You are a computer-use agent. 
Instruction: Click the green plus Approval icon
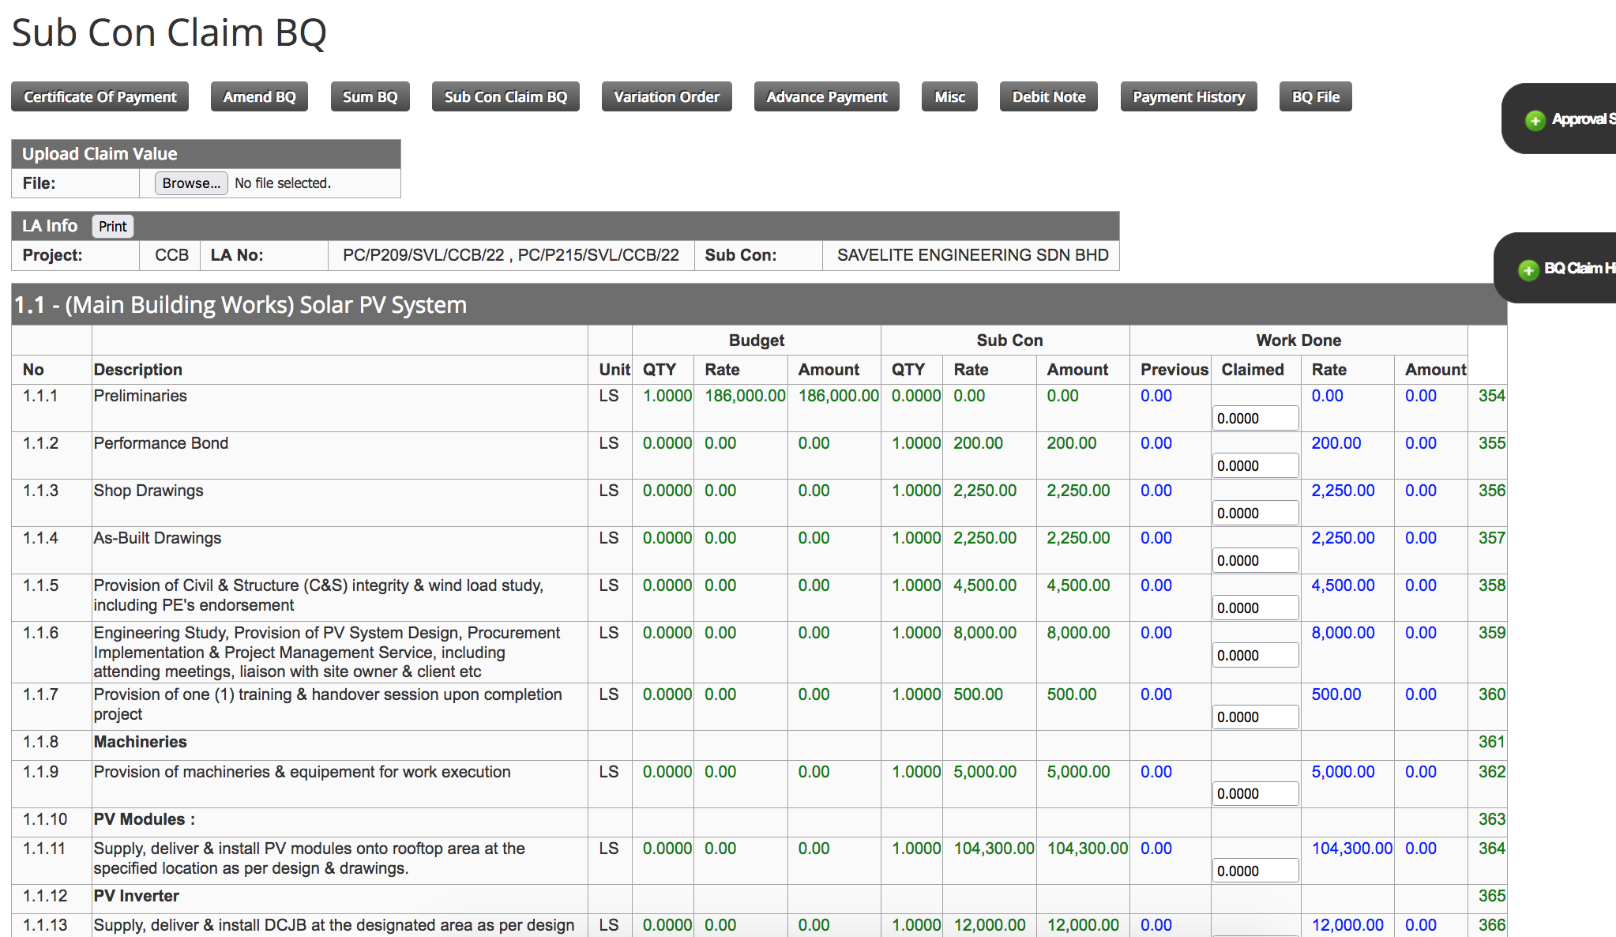pos(1535,120)
